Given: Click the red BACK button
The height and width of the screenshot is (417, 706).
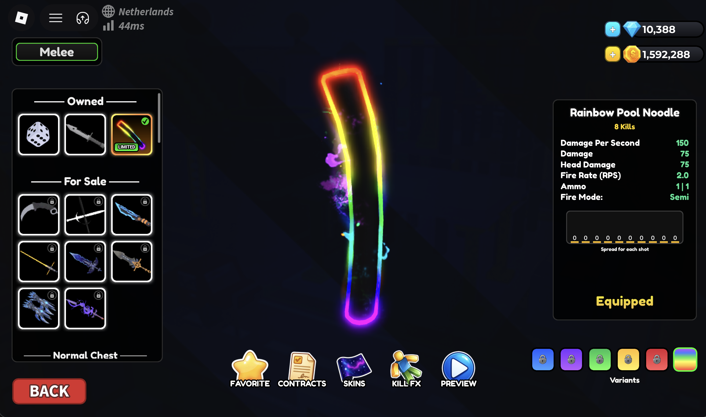Looking at the screenshot, I should pos(49,391).
